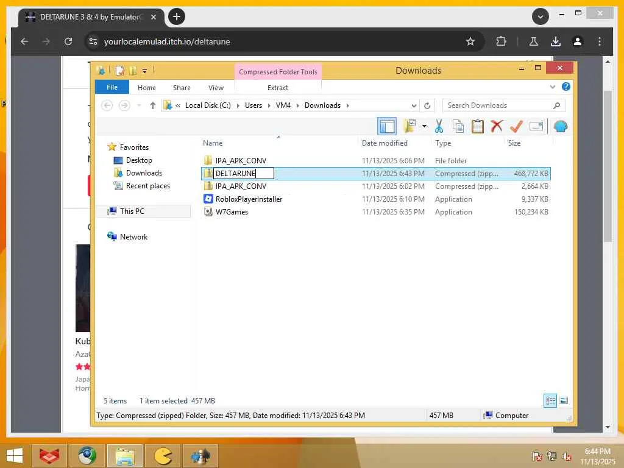Open Recent places in the navigation pane
This screenshot has width=624, height=468.
click(147, 185)
